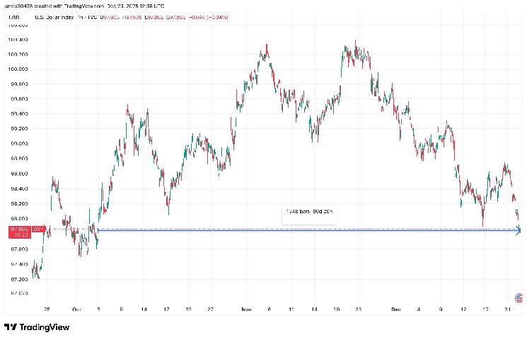Click the 6 date label on time axis
Screen dimensions: 527x340
pos(270,309)
